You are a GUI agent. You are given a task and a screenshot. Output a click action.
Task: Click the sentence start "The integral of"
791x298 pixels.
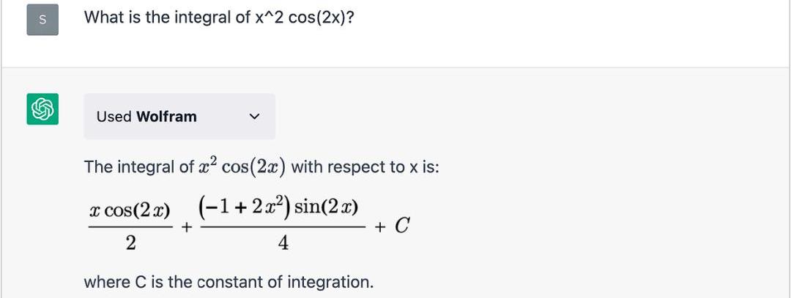coord(138,167)
